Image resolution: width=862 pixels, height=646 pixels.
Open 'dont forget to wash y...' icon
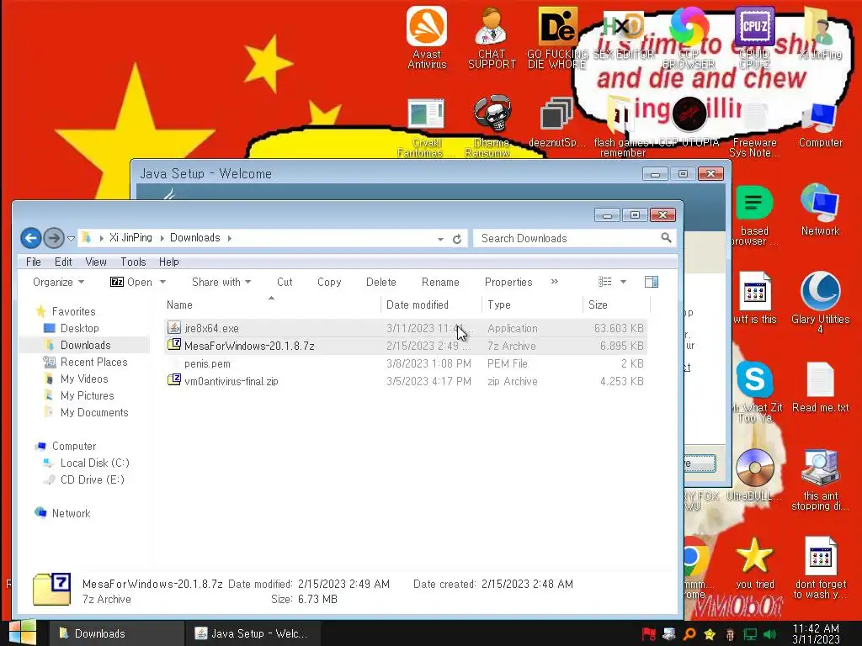click(x=820, y=568)
